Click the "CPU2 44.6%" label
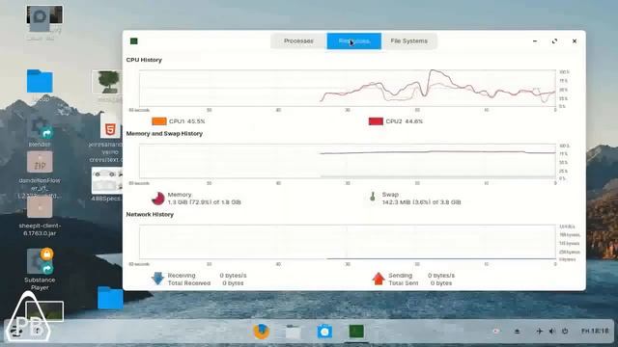 point(404,121)
